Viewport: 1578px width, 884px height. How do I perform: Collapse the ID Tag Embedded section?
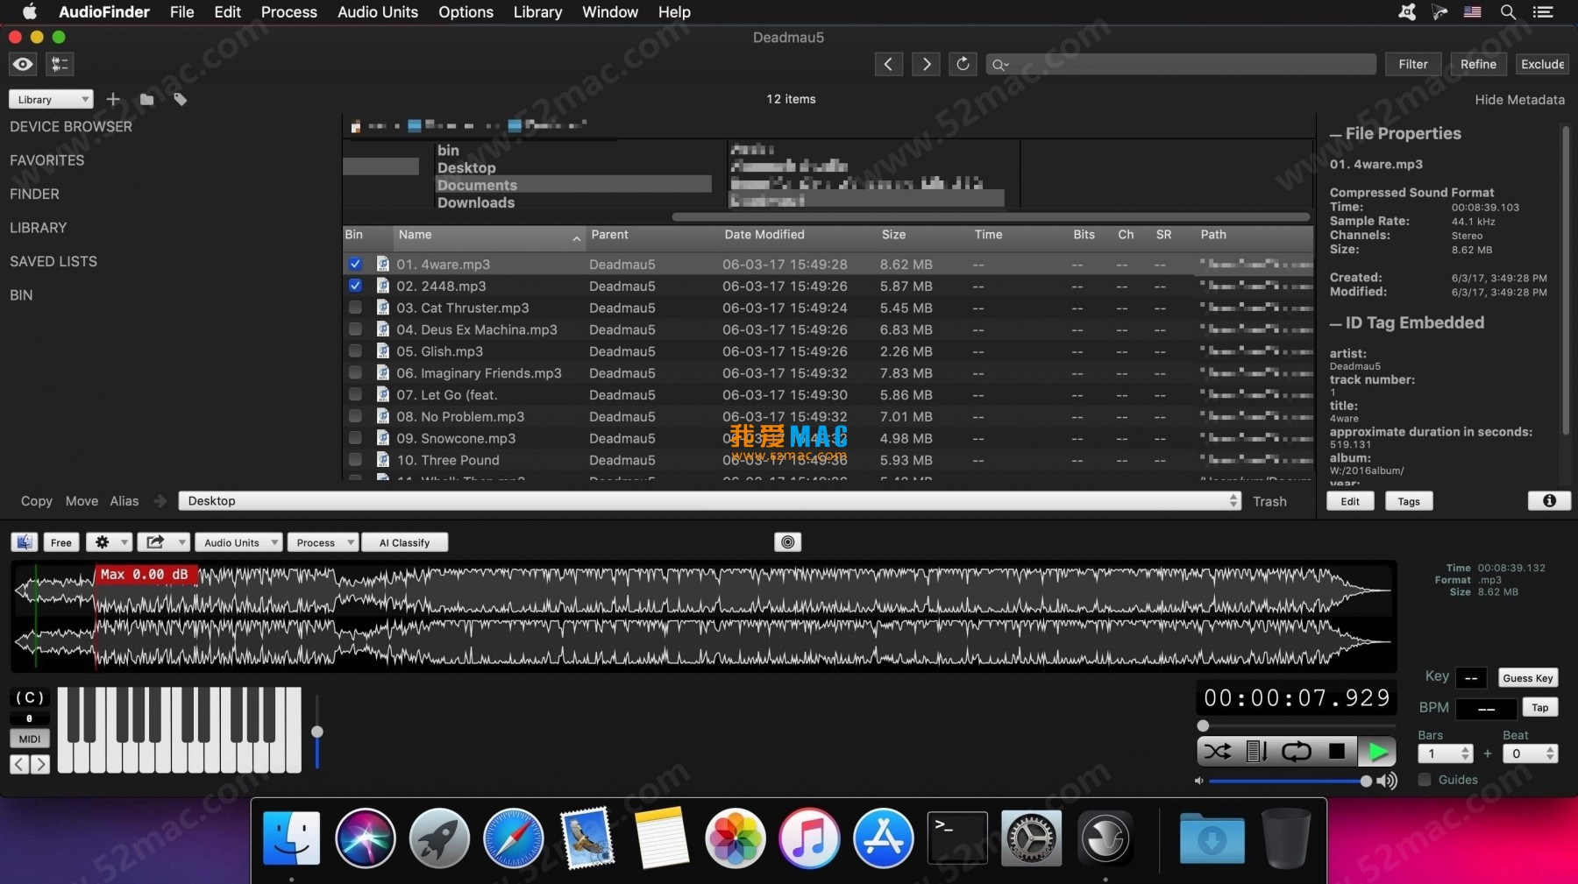[1335, 323]
